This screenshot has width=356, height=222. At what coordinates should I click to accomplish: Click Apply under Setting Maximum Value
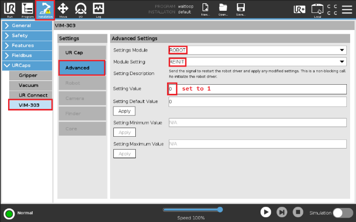click(125, 154)
